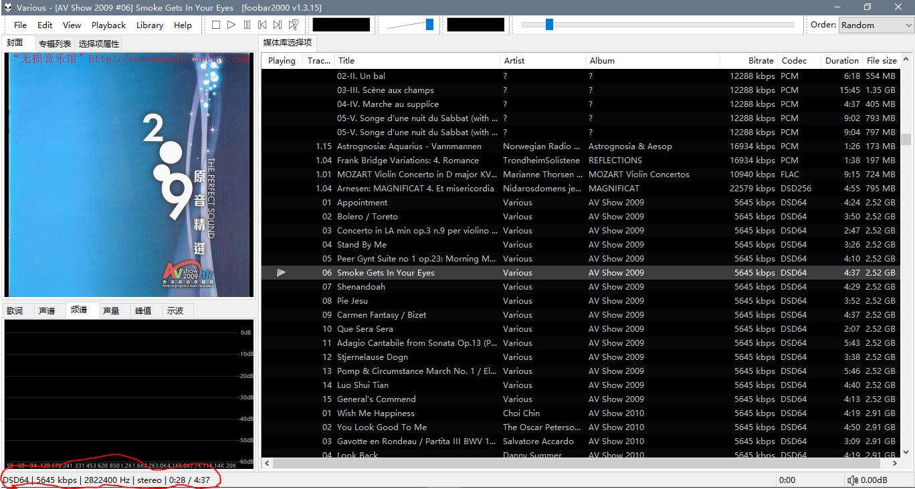Click the Random playback icon
Image resolution: width=915 pixels, height=489 pixels.
[293, 25]
